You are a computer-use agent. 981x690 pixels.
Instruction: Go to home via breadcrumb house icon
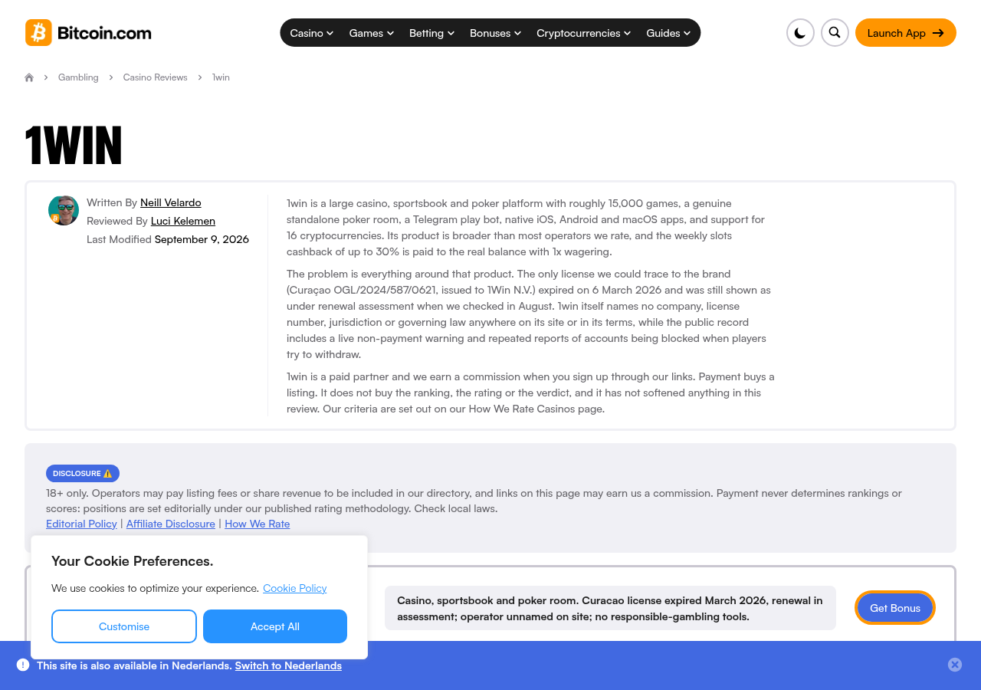[29, 77]
